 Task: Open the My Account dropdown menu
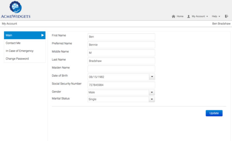(x=199, y=16)
